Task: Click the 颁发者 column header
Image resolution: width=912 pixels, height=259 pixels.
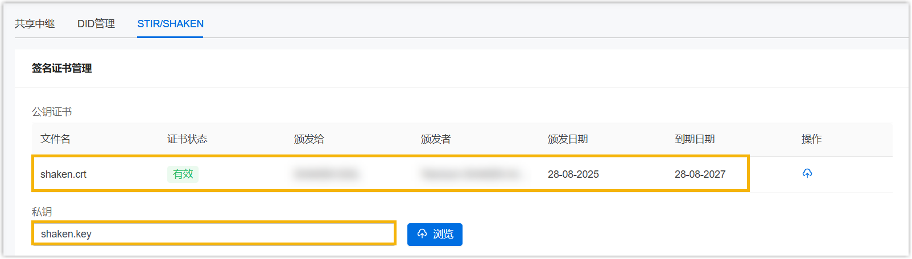Action: coord(436,139)
